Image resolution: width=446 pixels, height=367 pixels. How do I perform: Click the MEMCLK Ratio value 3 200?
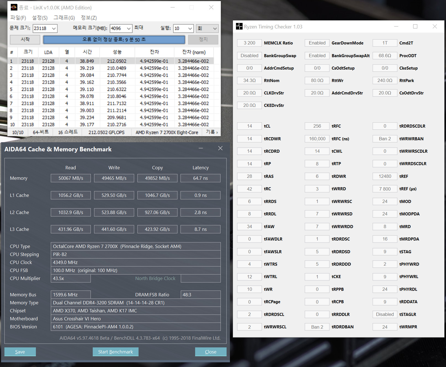click(x=249, y=43)
